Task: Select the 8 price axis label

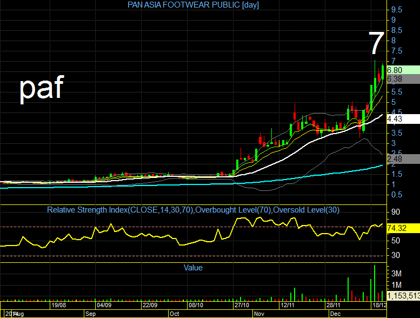Action: click(x=394, y=41)
